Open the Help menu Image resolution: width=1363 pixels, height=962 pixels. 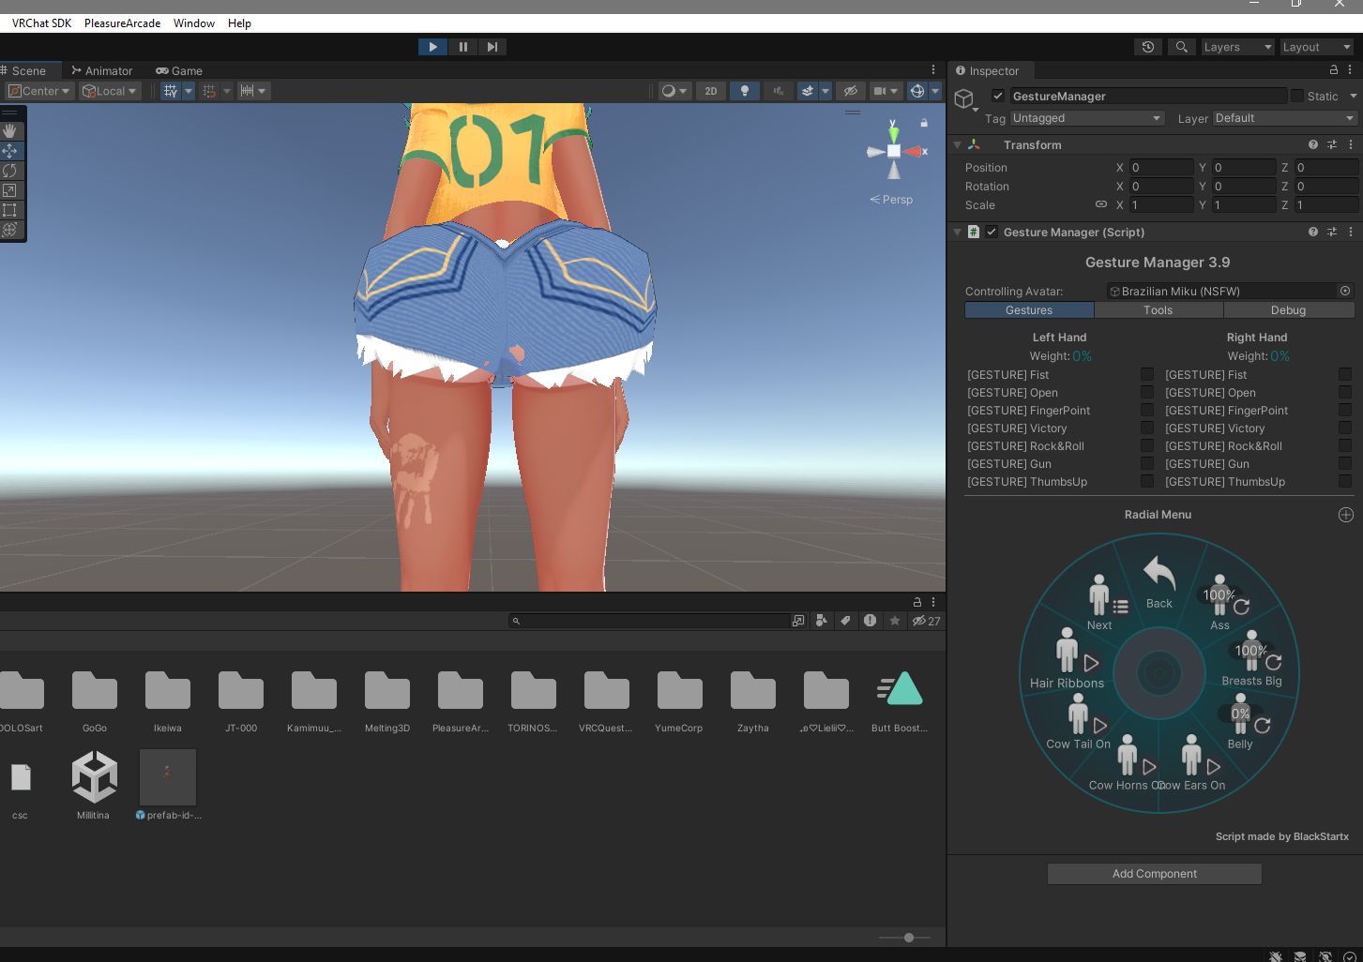click(239, 23)
